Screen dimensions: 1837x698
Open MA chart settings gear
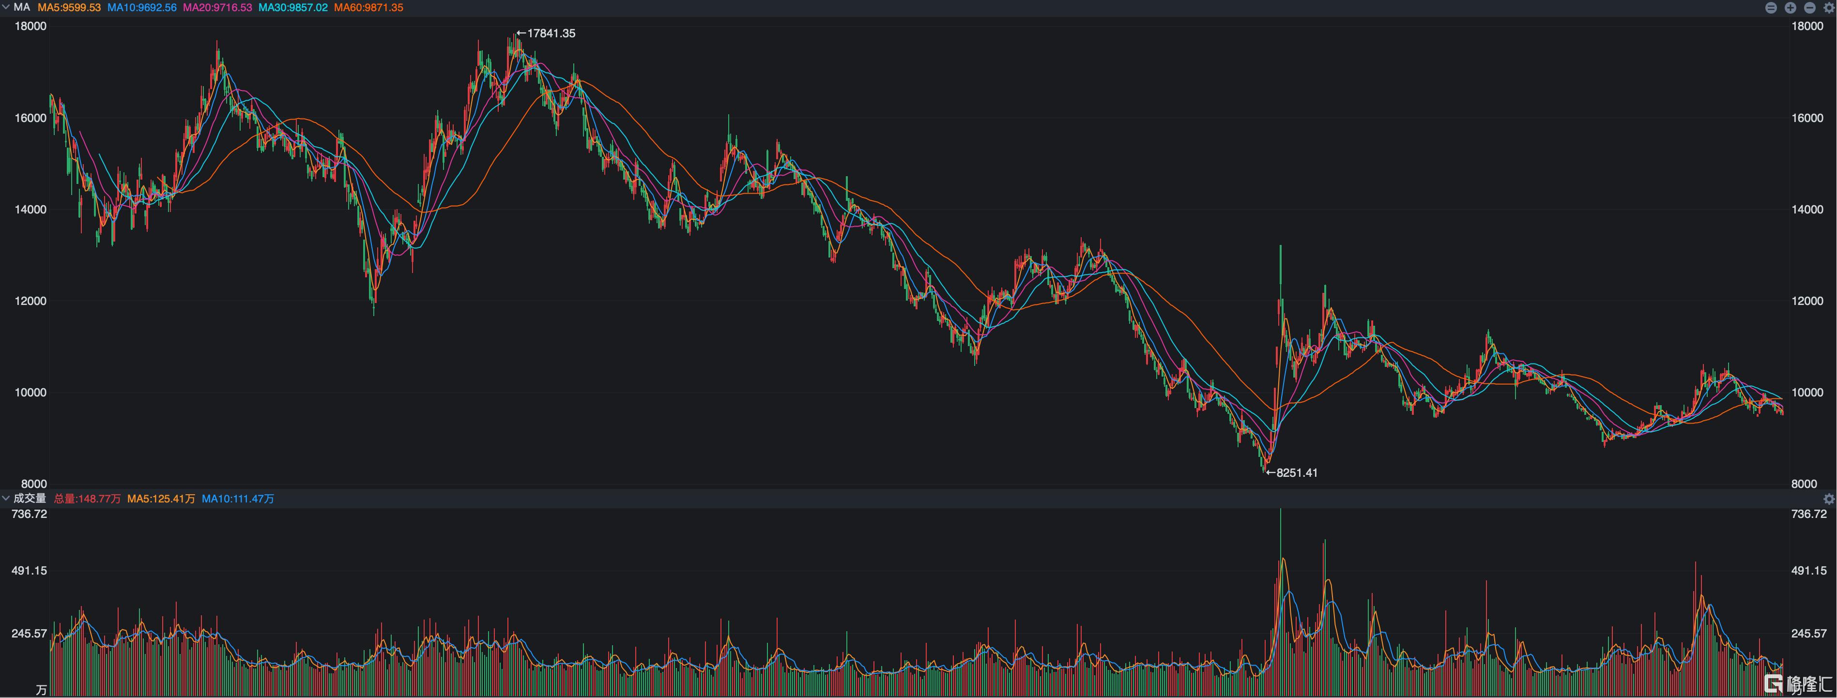pyautogui.click(x=1828, y=8)
